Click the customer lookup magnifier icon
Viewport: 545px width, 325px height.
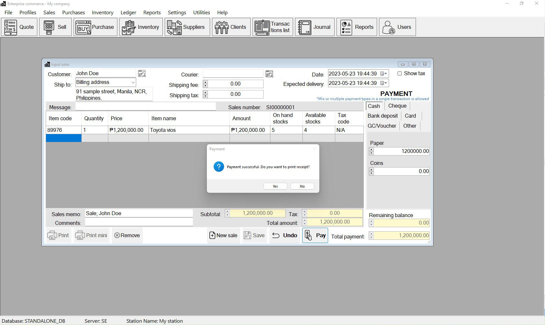click(142, 73)
